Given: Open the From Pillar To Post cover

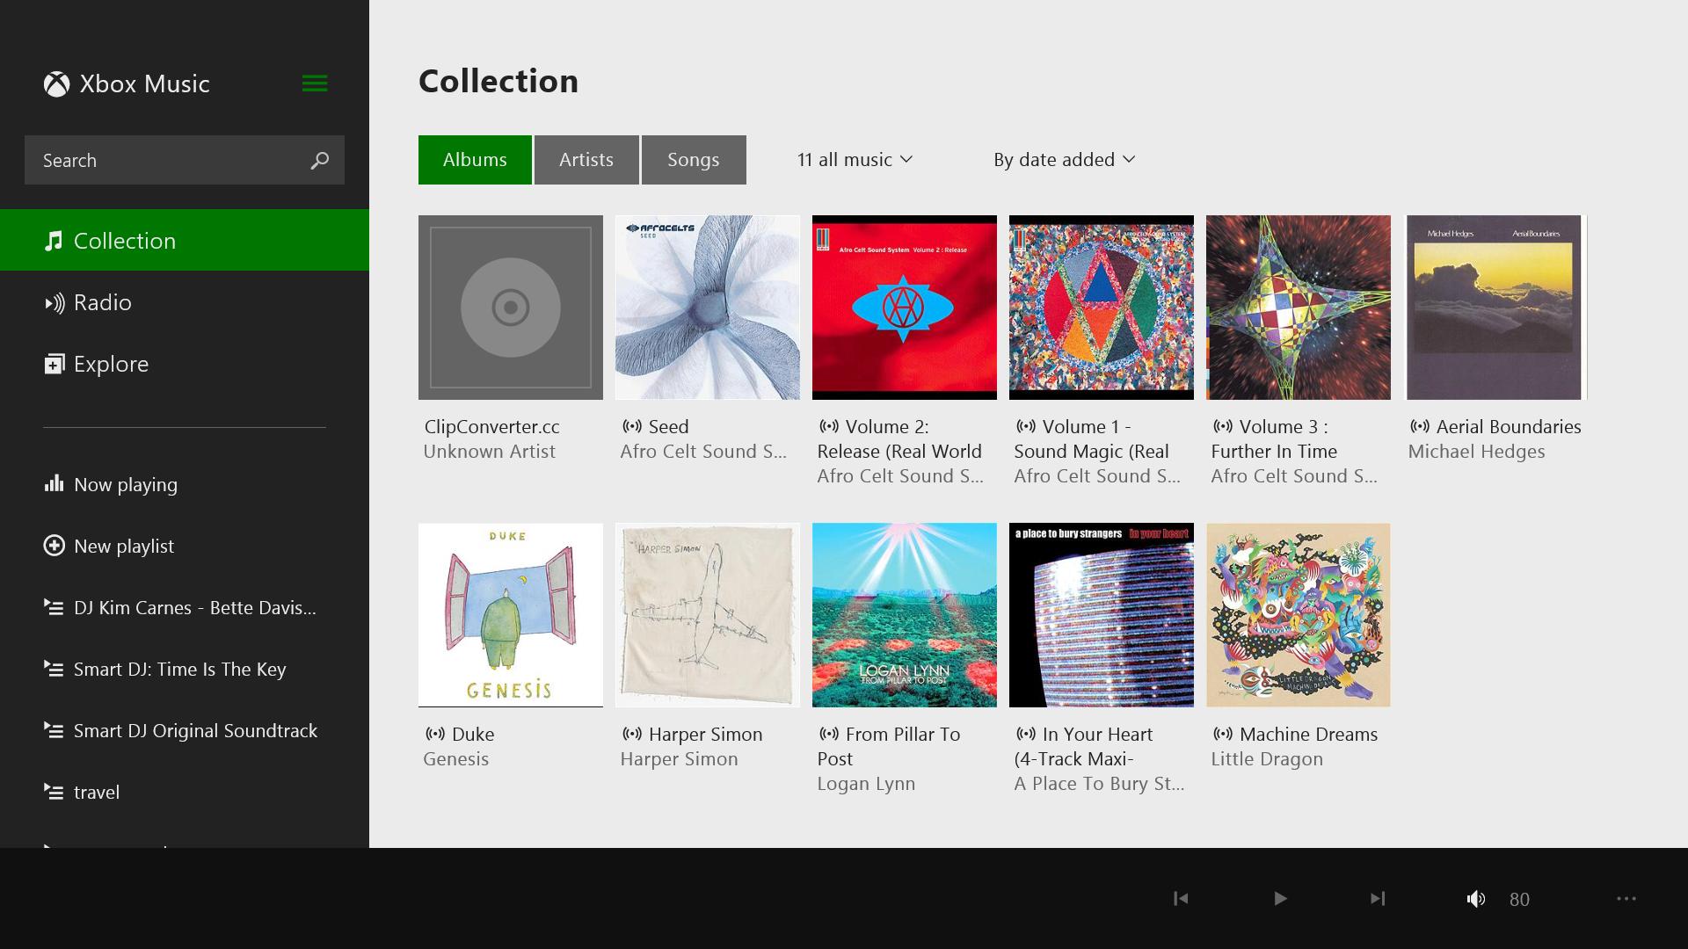Looking at the screenshot, I should pyautogui.click(x=905, y=615).
